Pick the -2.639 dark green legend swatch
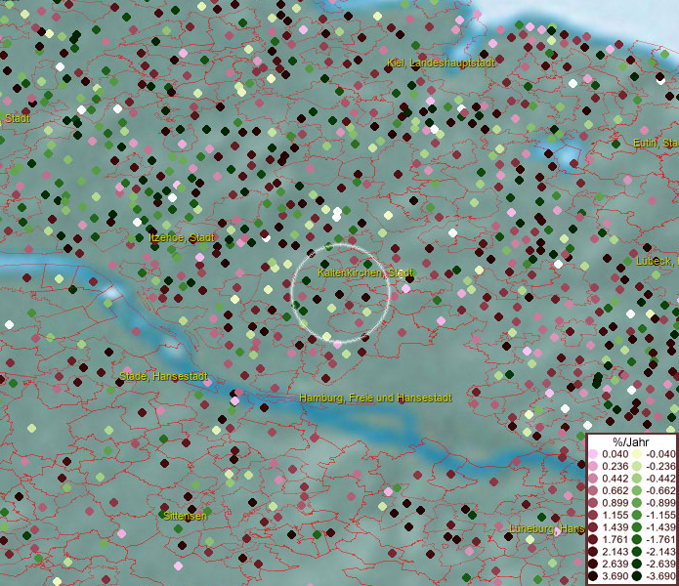 tap(637, 564)
